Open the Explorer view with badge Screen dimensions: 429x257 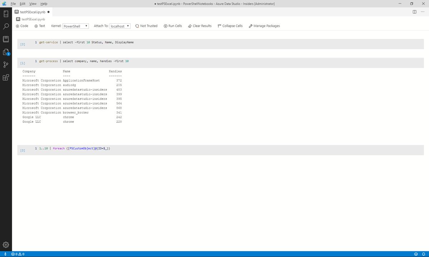click(x=6, y=52)
